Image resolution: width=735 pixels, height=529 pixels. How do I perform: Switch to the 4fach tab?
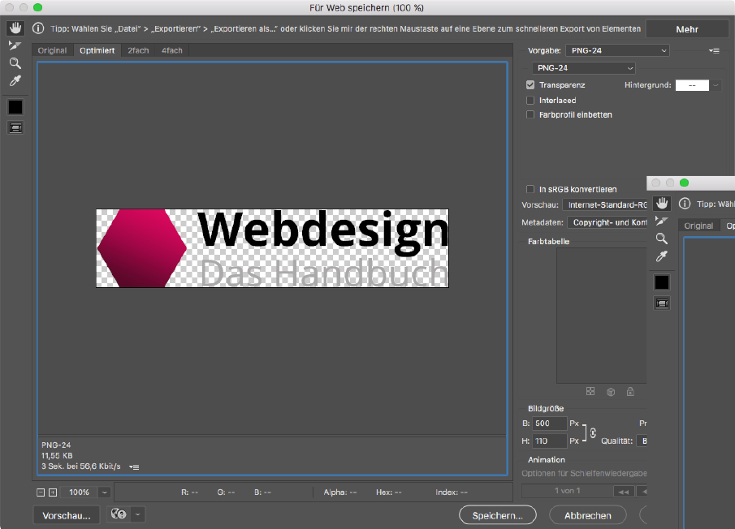pyautogui.click(x=172, y=50)
